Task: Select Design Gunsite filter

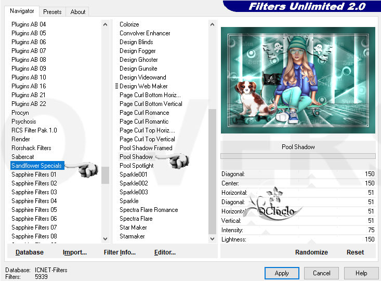Action: [x=138, y=69]
